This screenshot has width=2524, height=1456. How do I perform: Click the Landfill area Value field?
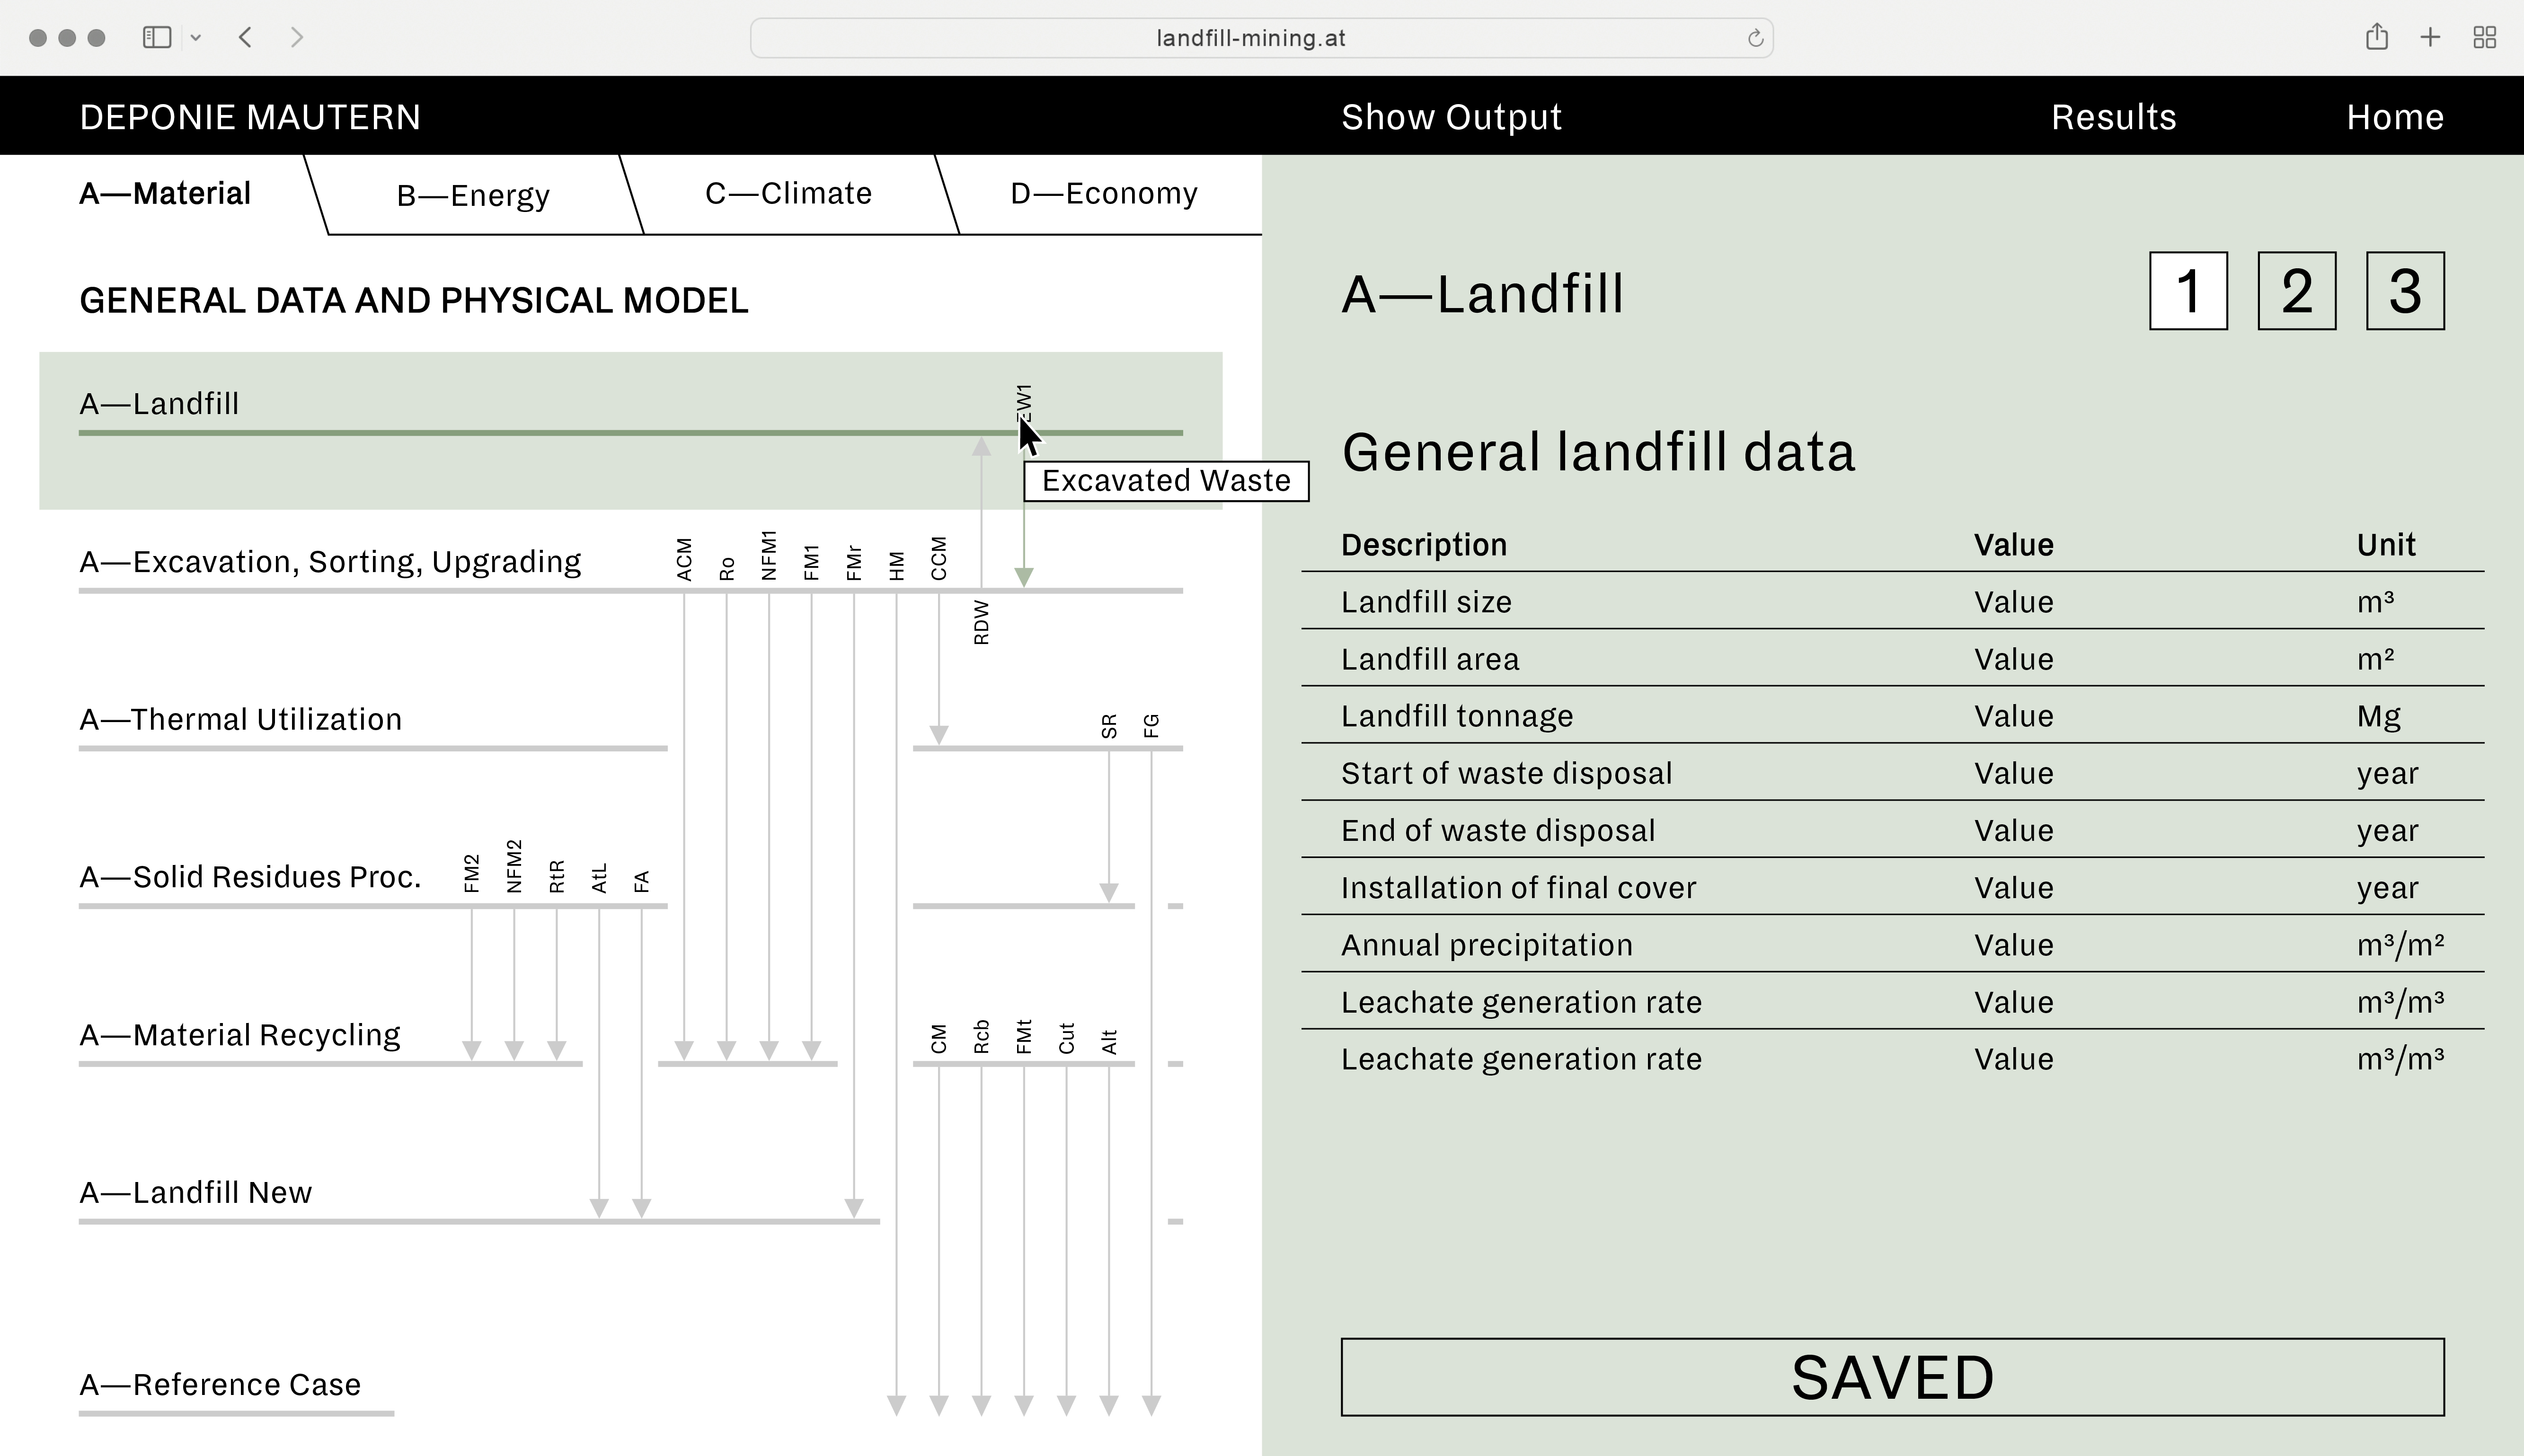[x=2013, y=659]
